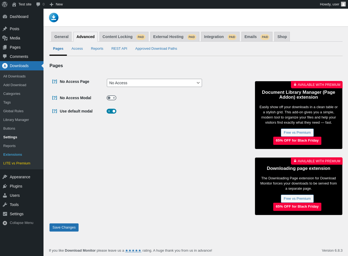
Task: Click Black Friday offer on Document Library card
Action: [297, 141]
